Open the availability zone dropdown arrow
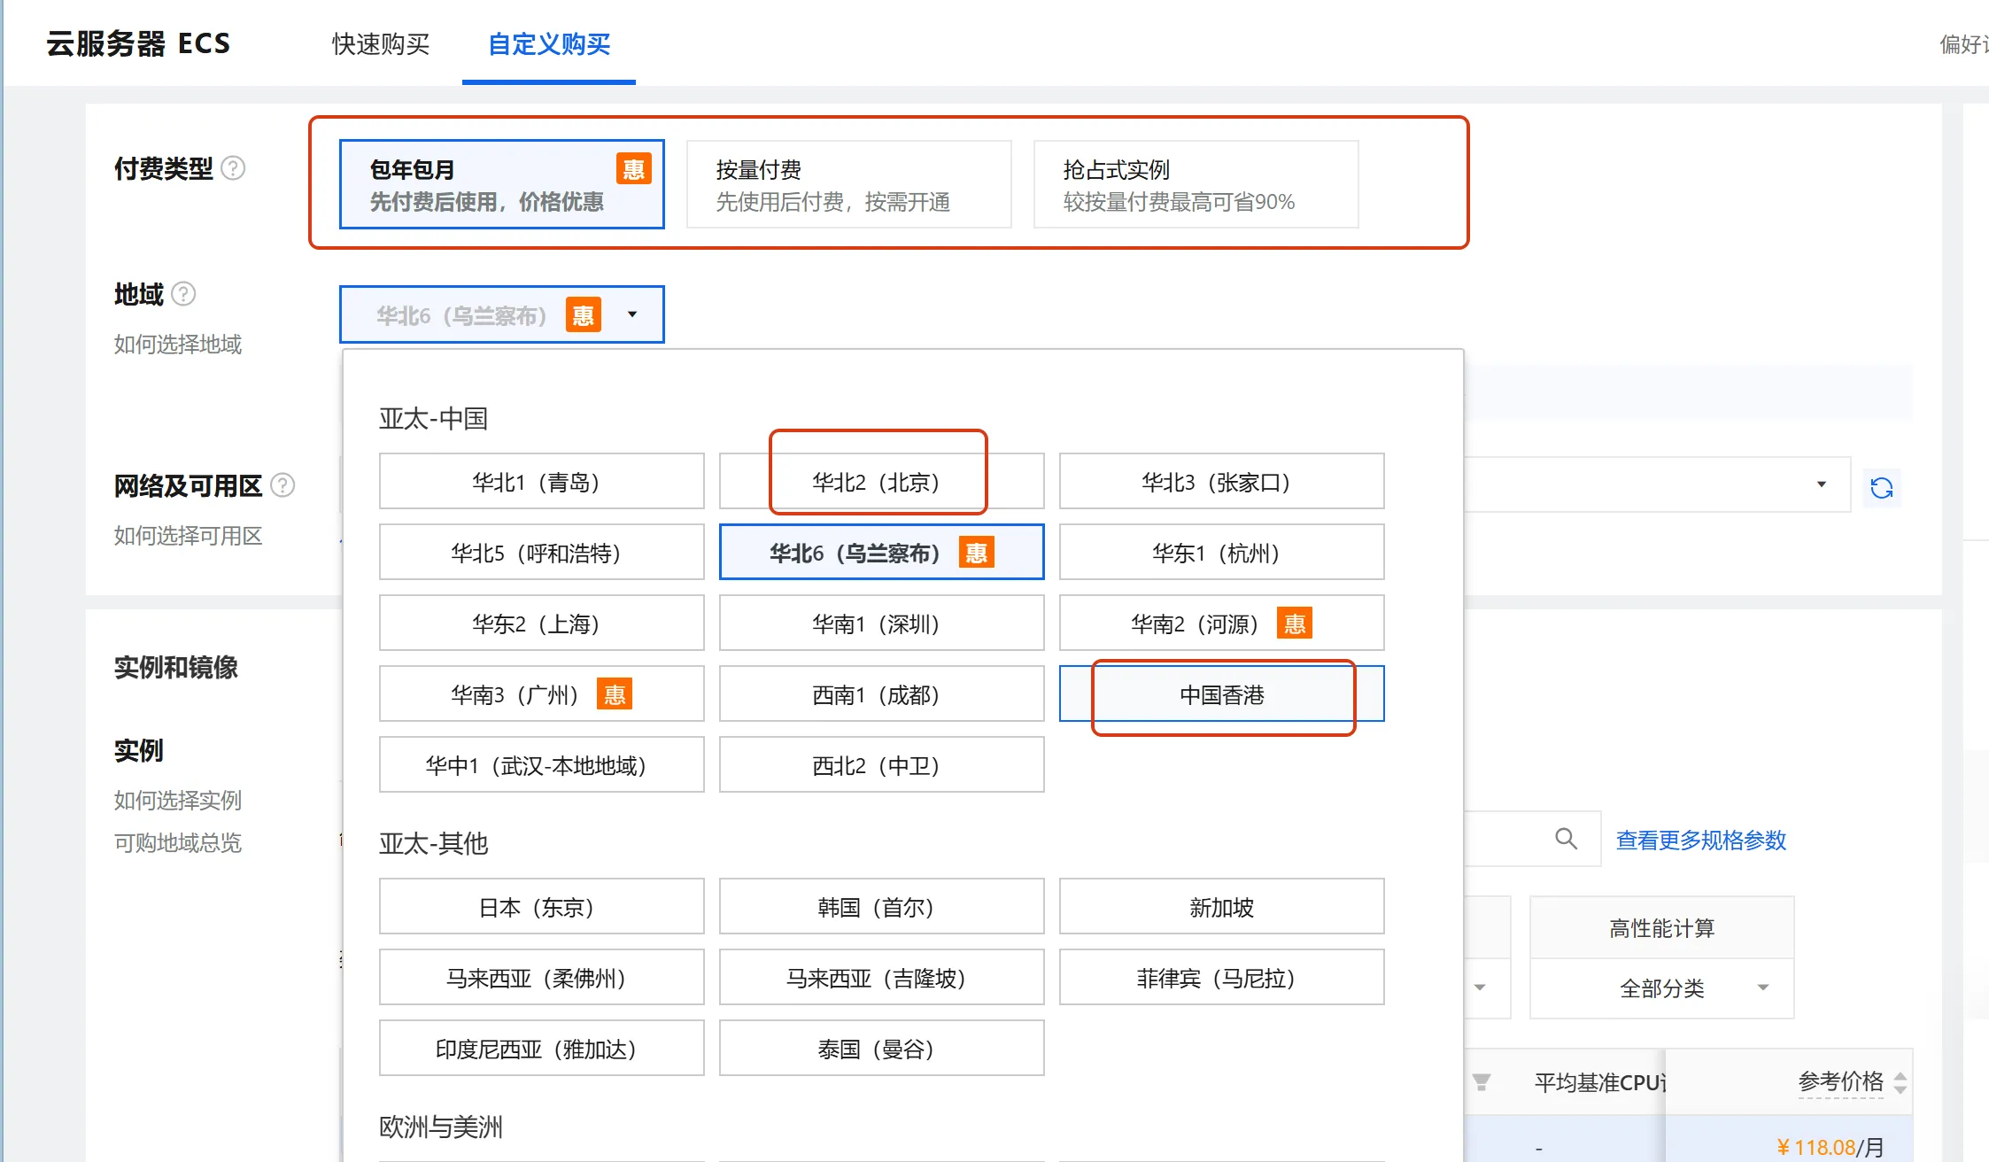Screen dimensions: 1989x1162 (x=1822, y=484)
